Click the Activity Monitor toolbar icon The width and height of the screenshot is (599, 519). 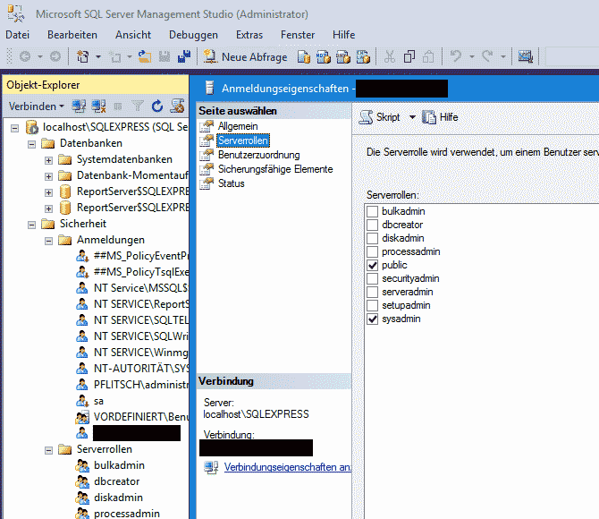point(526,57)
